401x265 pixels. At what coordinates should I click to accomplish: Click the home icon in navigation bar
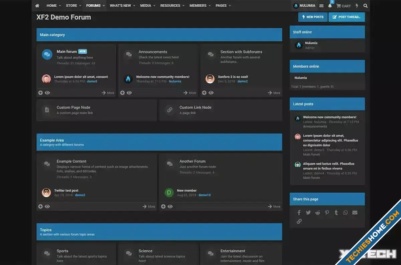pos(37,6)
